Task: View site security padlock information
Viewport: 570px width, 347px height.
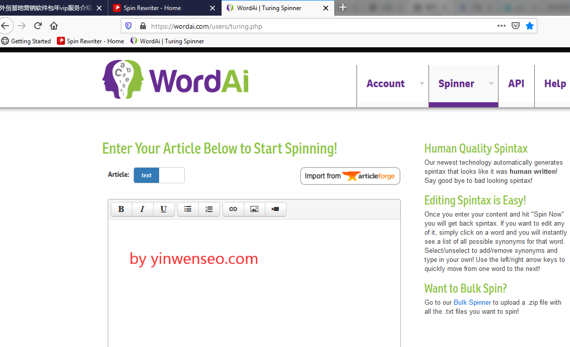Action: [x=143, y=26]
